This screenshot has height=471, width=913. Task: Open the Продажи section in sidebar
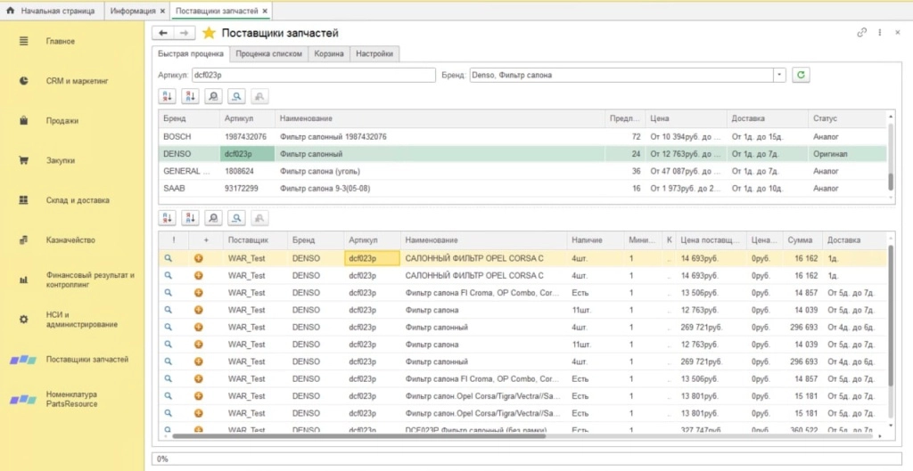(x=62, y=121)
